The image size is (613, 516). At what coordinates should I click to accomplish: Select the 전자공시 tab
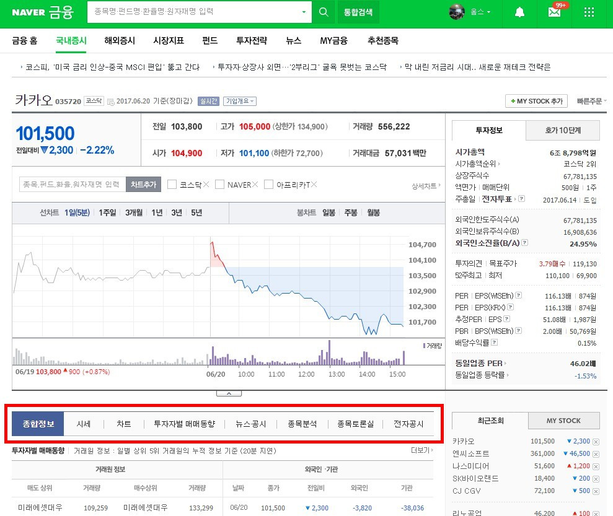(x=408, y=424)
